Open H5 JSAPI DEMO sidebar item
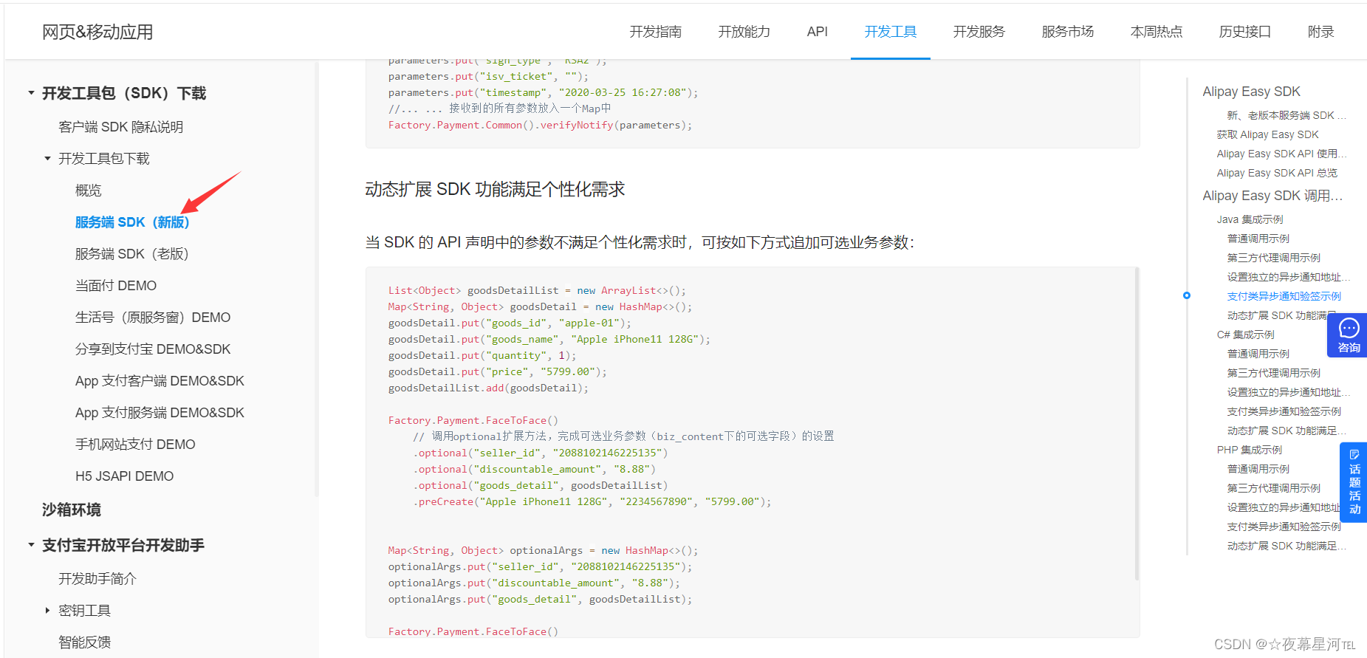The height and width of the screenshot is (658, 1367). click(124, 476)
